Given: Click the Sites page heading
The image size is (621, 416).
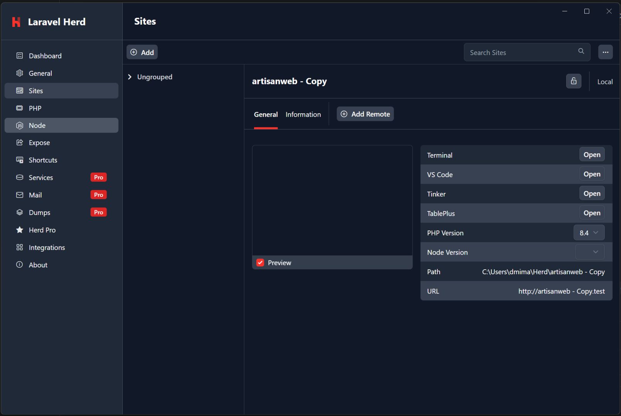Looking at the screenshot, I should point(145,22).
